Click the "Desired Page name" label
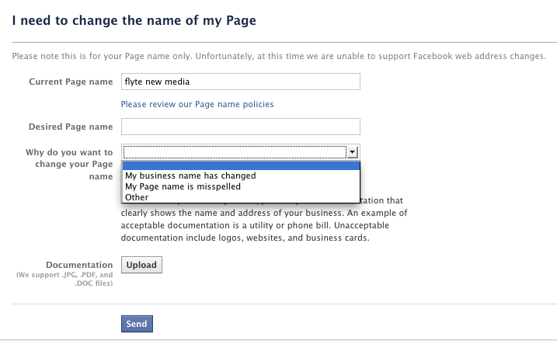The width and height of the screenshot is (557, 344). (71, 127)
